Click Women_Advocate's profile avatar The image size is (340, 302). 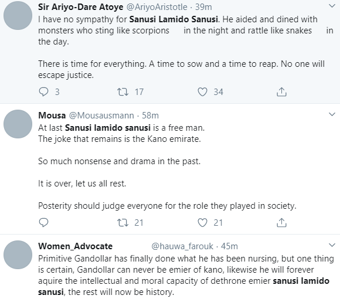pyautogui.click(x=18, y=255)
